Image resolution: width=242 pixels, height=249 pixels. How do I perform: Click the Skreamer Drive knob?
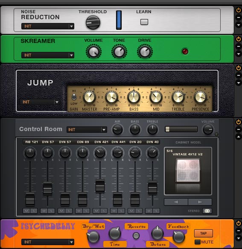click(x=145, y=52)
